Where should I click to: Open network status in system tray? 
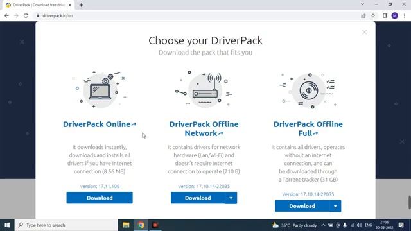click(x=353, y=225)
